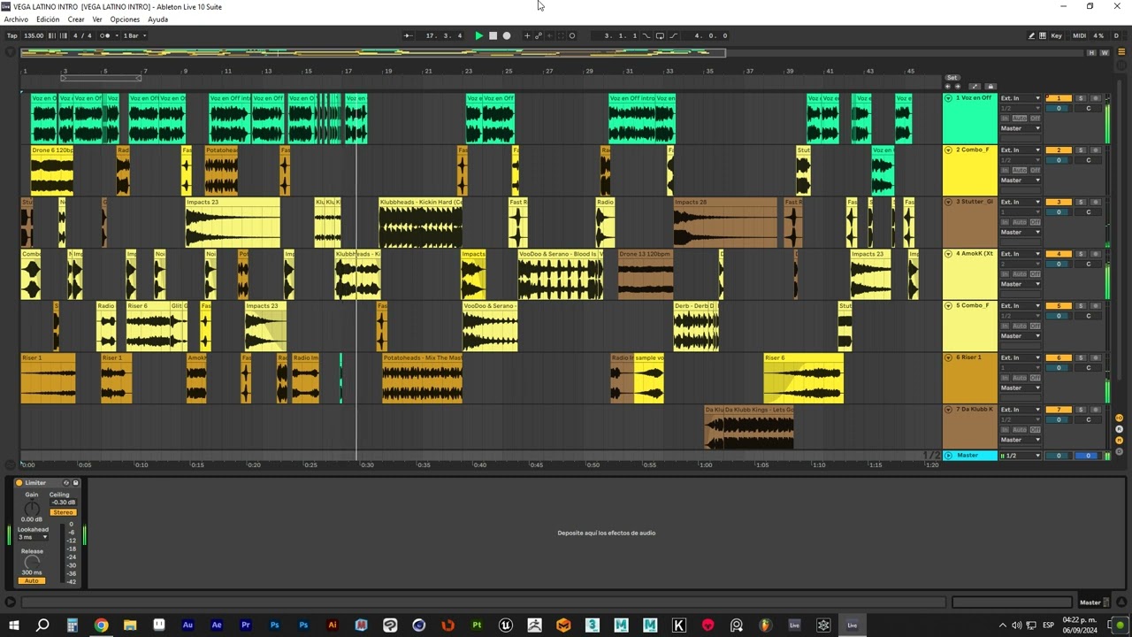
Task: Click the Follow playback arrow icon
Action: pos(408,35)
